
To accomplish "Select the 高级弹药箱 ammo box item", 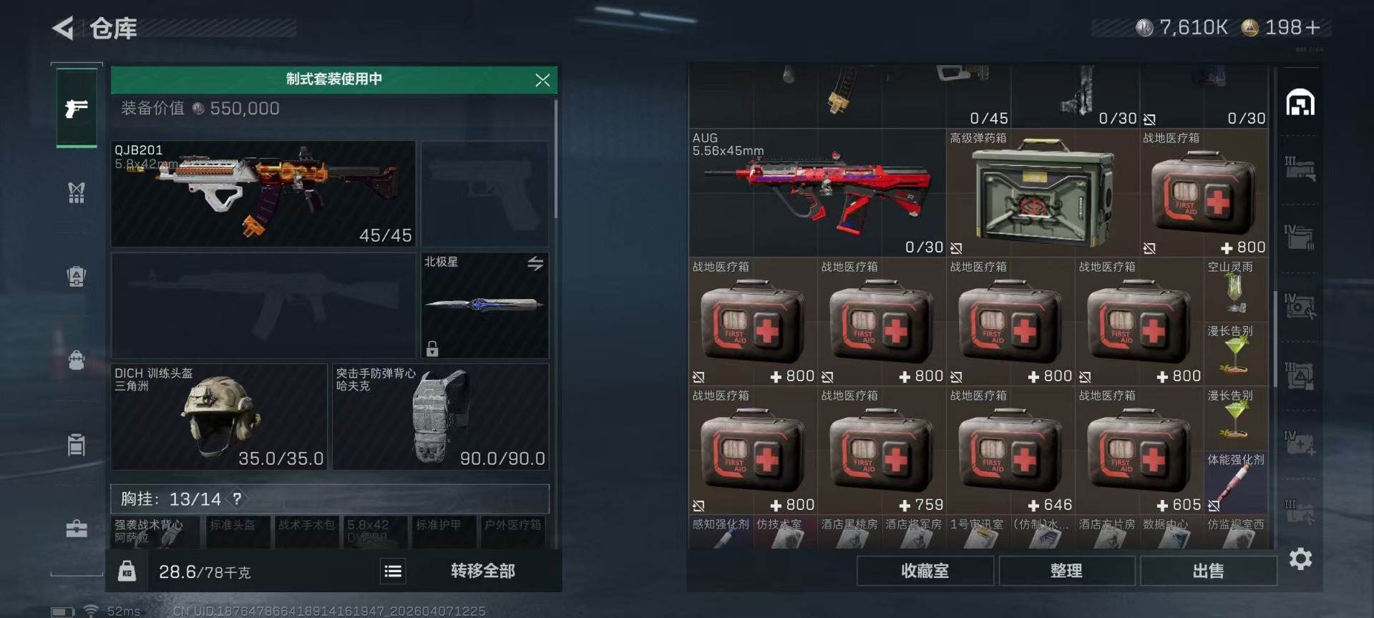I will [1043, 193].
